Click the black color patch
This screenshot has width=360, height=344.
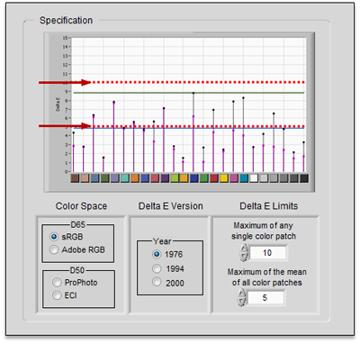(303, 178)
